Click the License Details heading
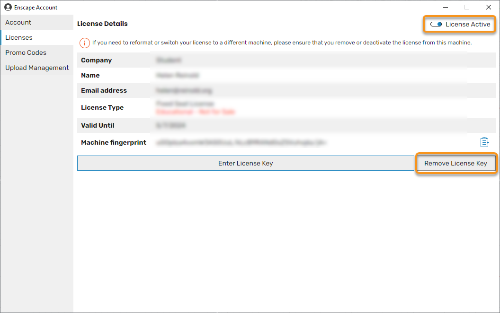 102,24
